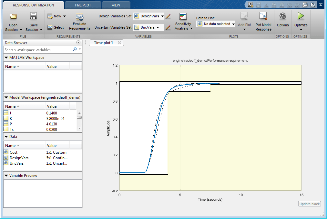Collapse the MATLAB Workspace section
This screenshot has width=327, height=219.
click(x=6, y=58)
